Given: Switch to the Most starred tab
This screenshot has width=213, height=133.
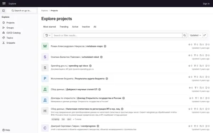Looking at the screenshot, I should [x=49, y=27].
